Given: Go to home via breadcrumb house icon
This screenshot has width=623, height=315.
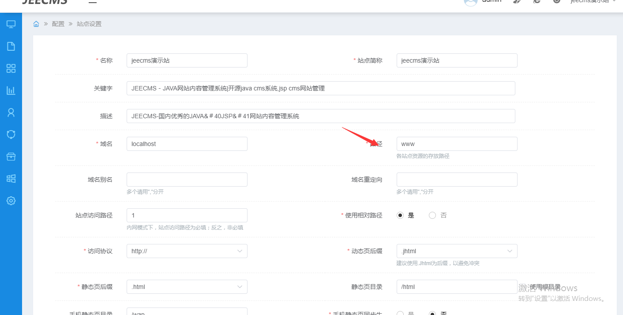Looking at the screenshot, I should [36, 24].
